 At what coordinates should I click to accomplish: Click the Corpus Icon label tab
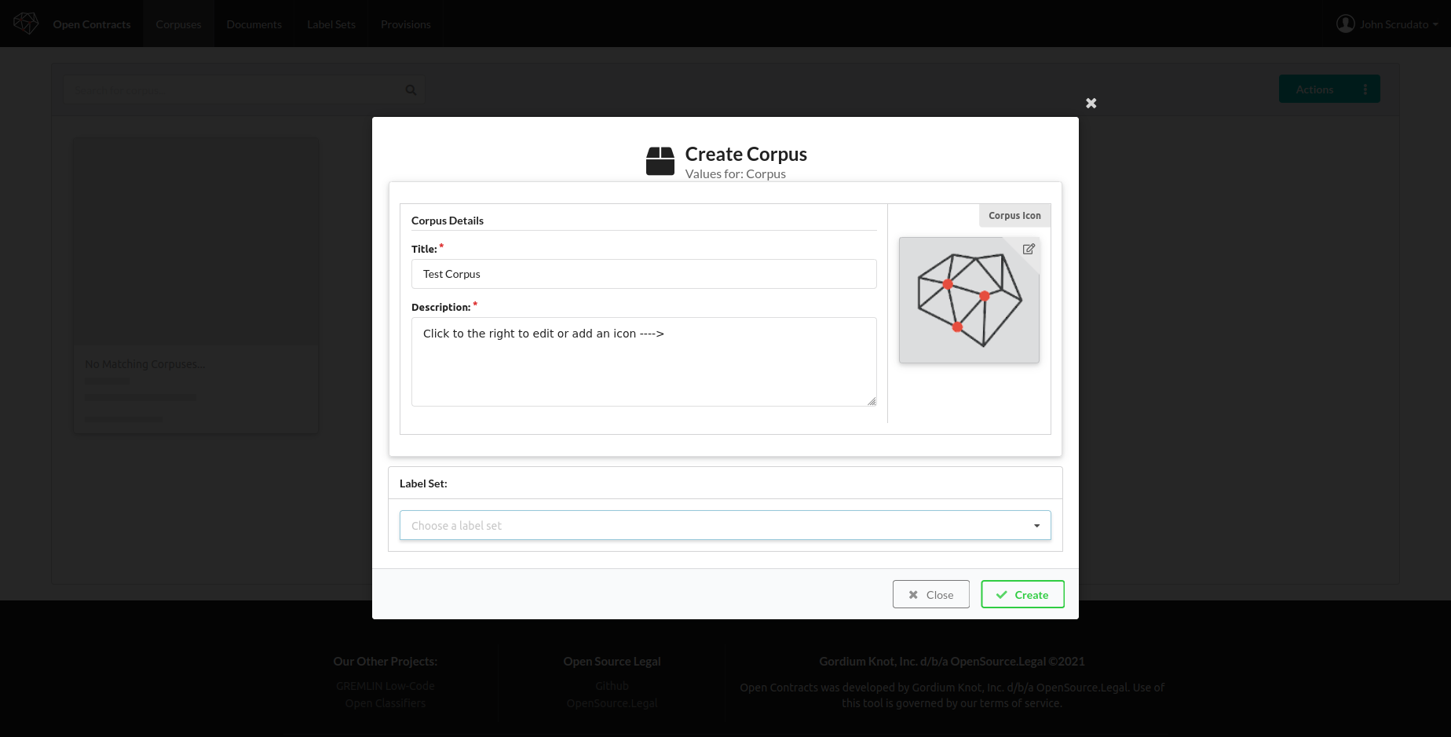(x=1014, y=216)
